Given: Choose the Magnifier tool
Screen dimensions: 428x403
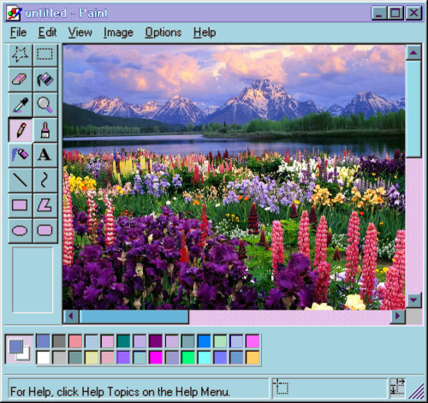Looking at the screenshot, I should (45, 104).
